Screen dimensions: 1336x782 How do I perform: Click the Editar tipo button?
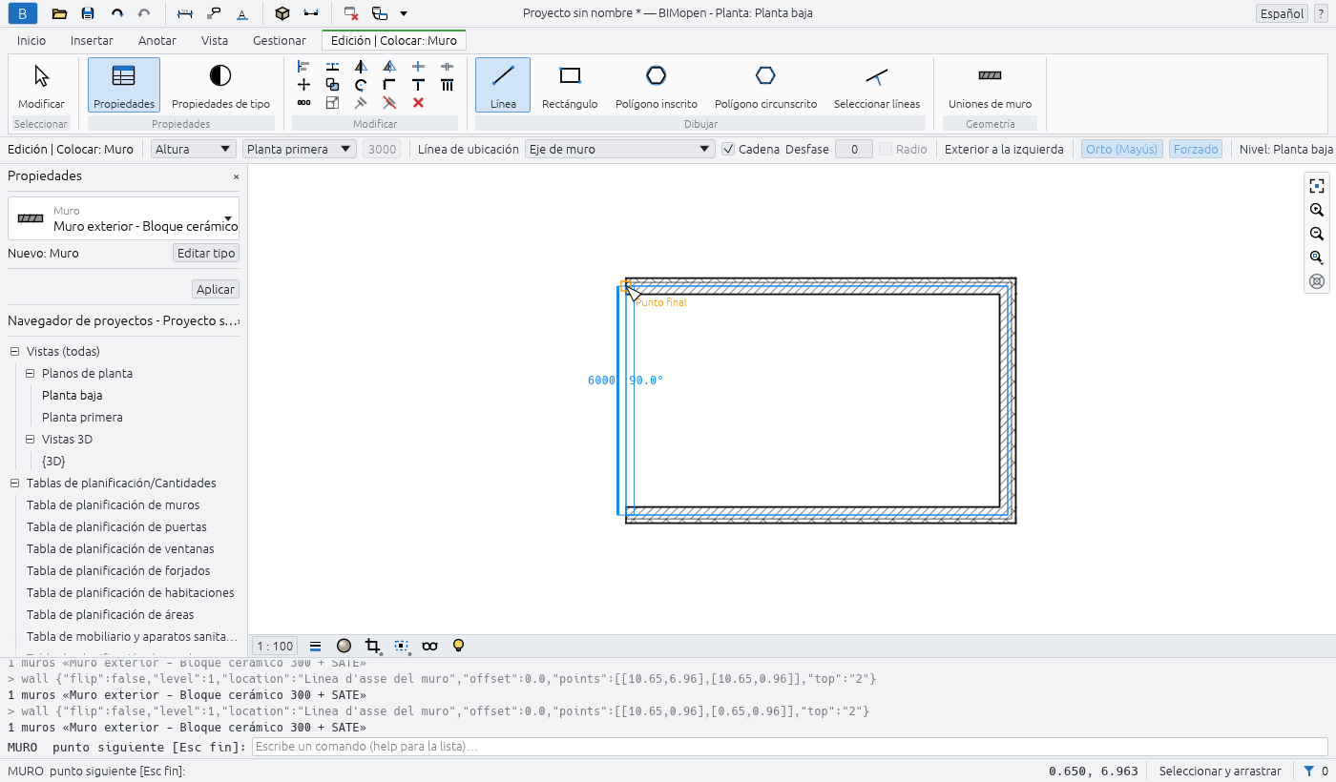(x=206, y=254)
